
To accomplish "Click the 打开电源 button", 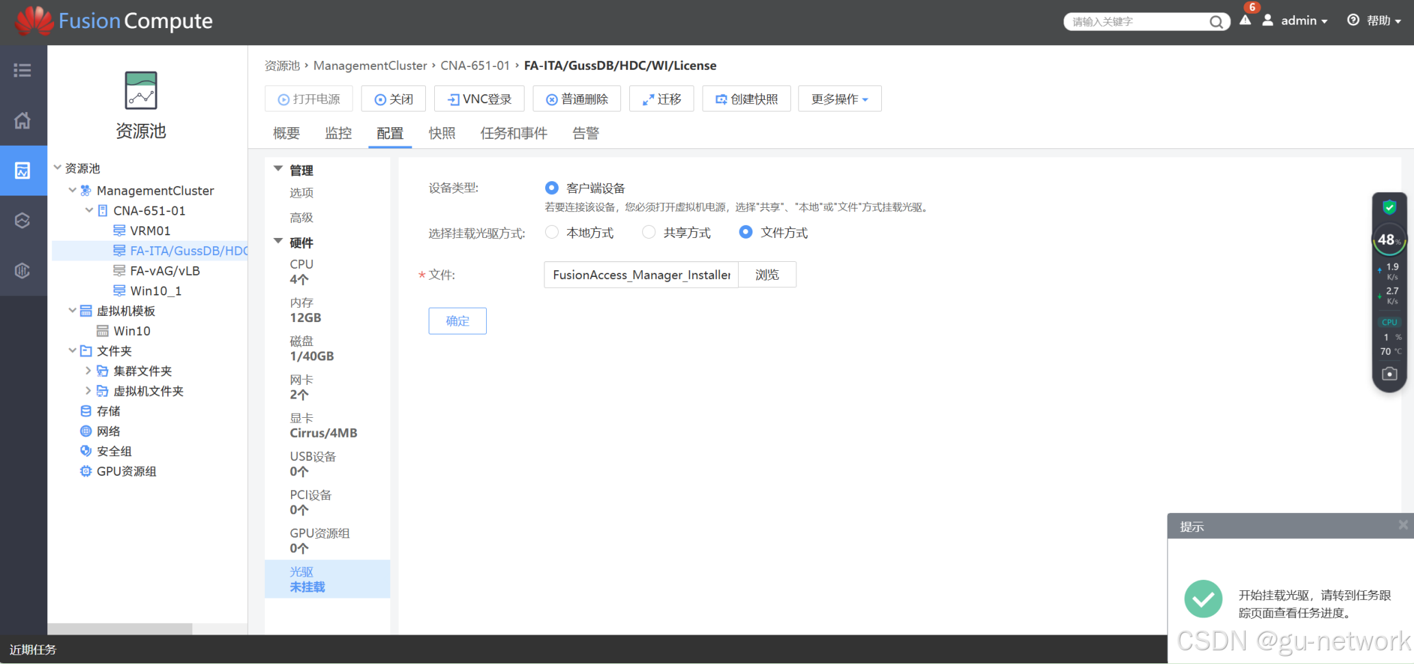I will (x=308, y=98).
